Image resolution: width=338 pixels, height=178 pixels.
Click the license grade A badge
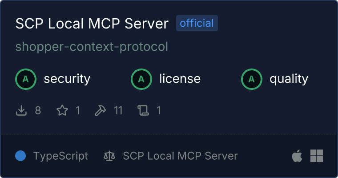pyautogui.click(x=141, y=79)
